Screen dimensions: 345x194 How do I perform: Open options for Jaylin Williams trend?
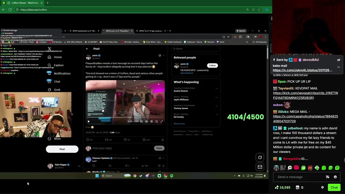pyautogui.click(x=216, y=97)
